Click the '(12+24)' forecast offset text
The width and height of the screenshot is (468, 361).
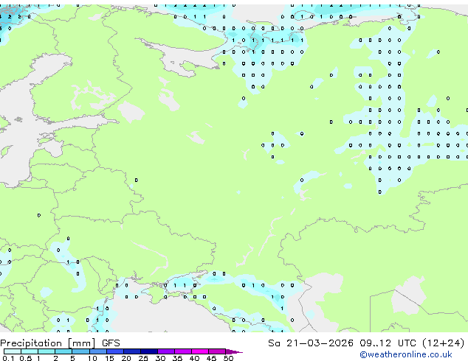444,343
